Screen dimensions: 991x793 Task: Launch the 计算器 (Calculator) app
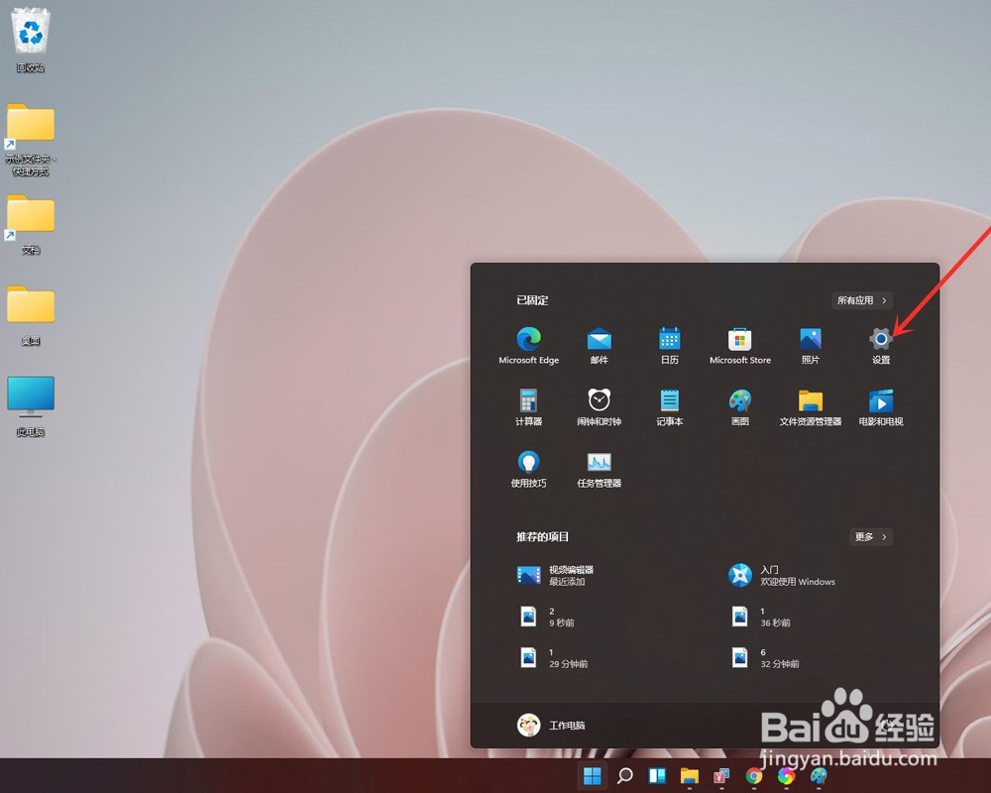click(528, 407)
